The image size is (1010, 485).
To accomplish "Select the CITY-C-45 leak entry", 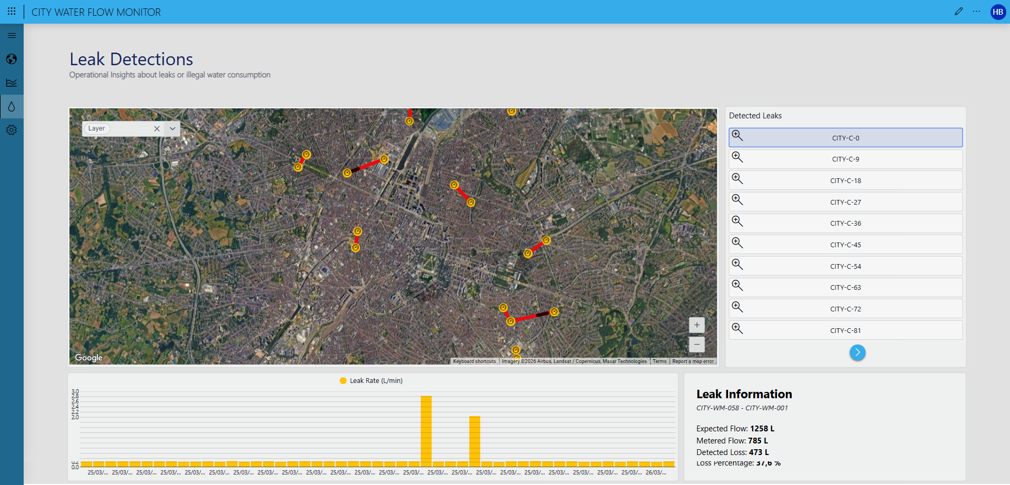I will 845,245.
